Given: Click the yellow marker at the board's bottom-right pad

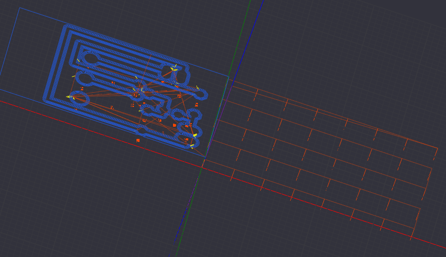Looking at the screenshot, I should pyautogui.click(x=195, y=135).
